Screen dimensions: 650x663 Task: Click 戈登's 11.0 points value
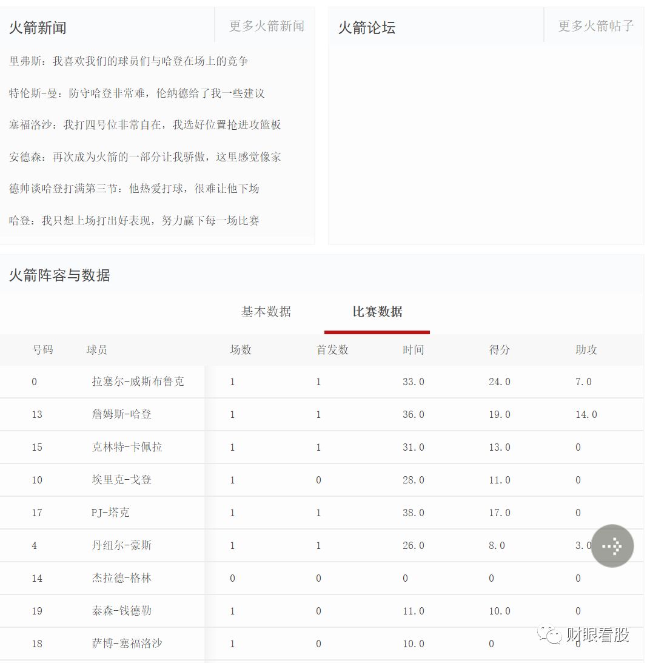point(500,480)
